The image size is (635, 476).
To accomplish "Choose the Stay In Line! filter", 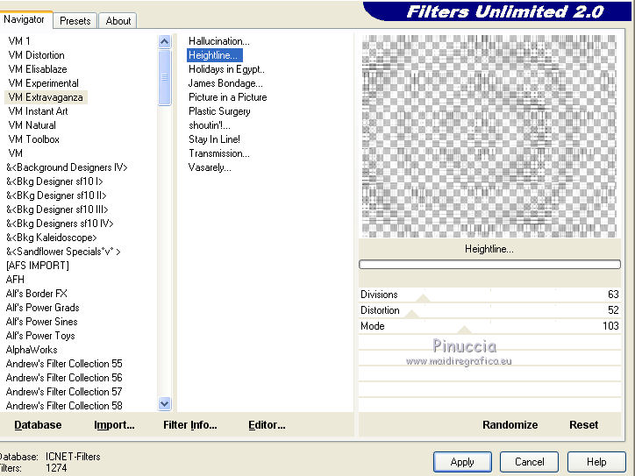I will [214, 139].
